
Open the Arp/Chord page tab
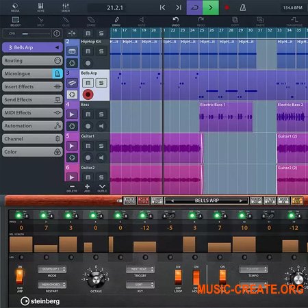[x=297, y=201]
